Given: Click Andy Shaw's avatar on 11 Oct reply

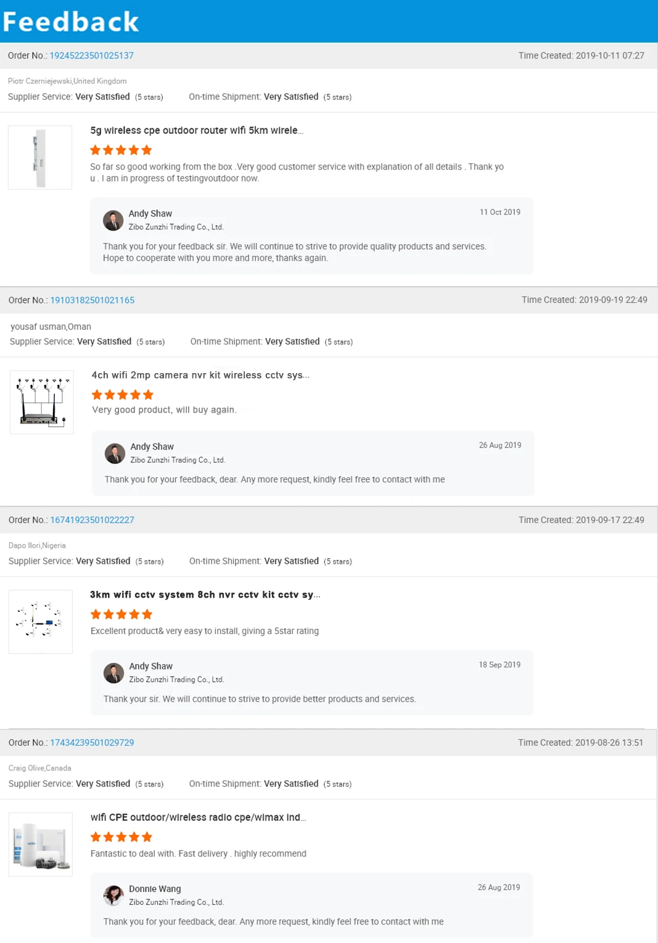Looking at the screenshot, I should [x=113, y=220].
